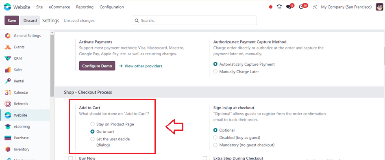Enable Extra Step During Checkout checkbox
Image resolution: width=385 pixels, height=160 pixels.
(x=205, y=158)
